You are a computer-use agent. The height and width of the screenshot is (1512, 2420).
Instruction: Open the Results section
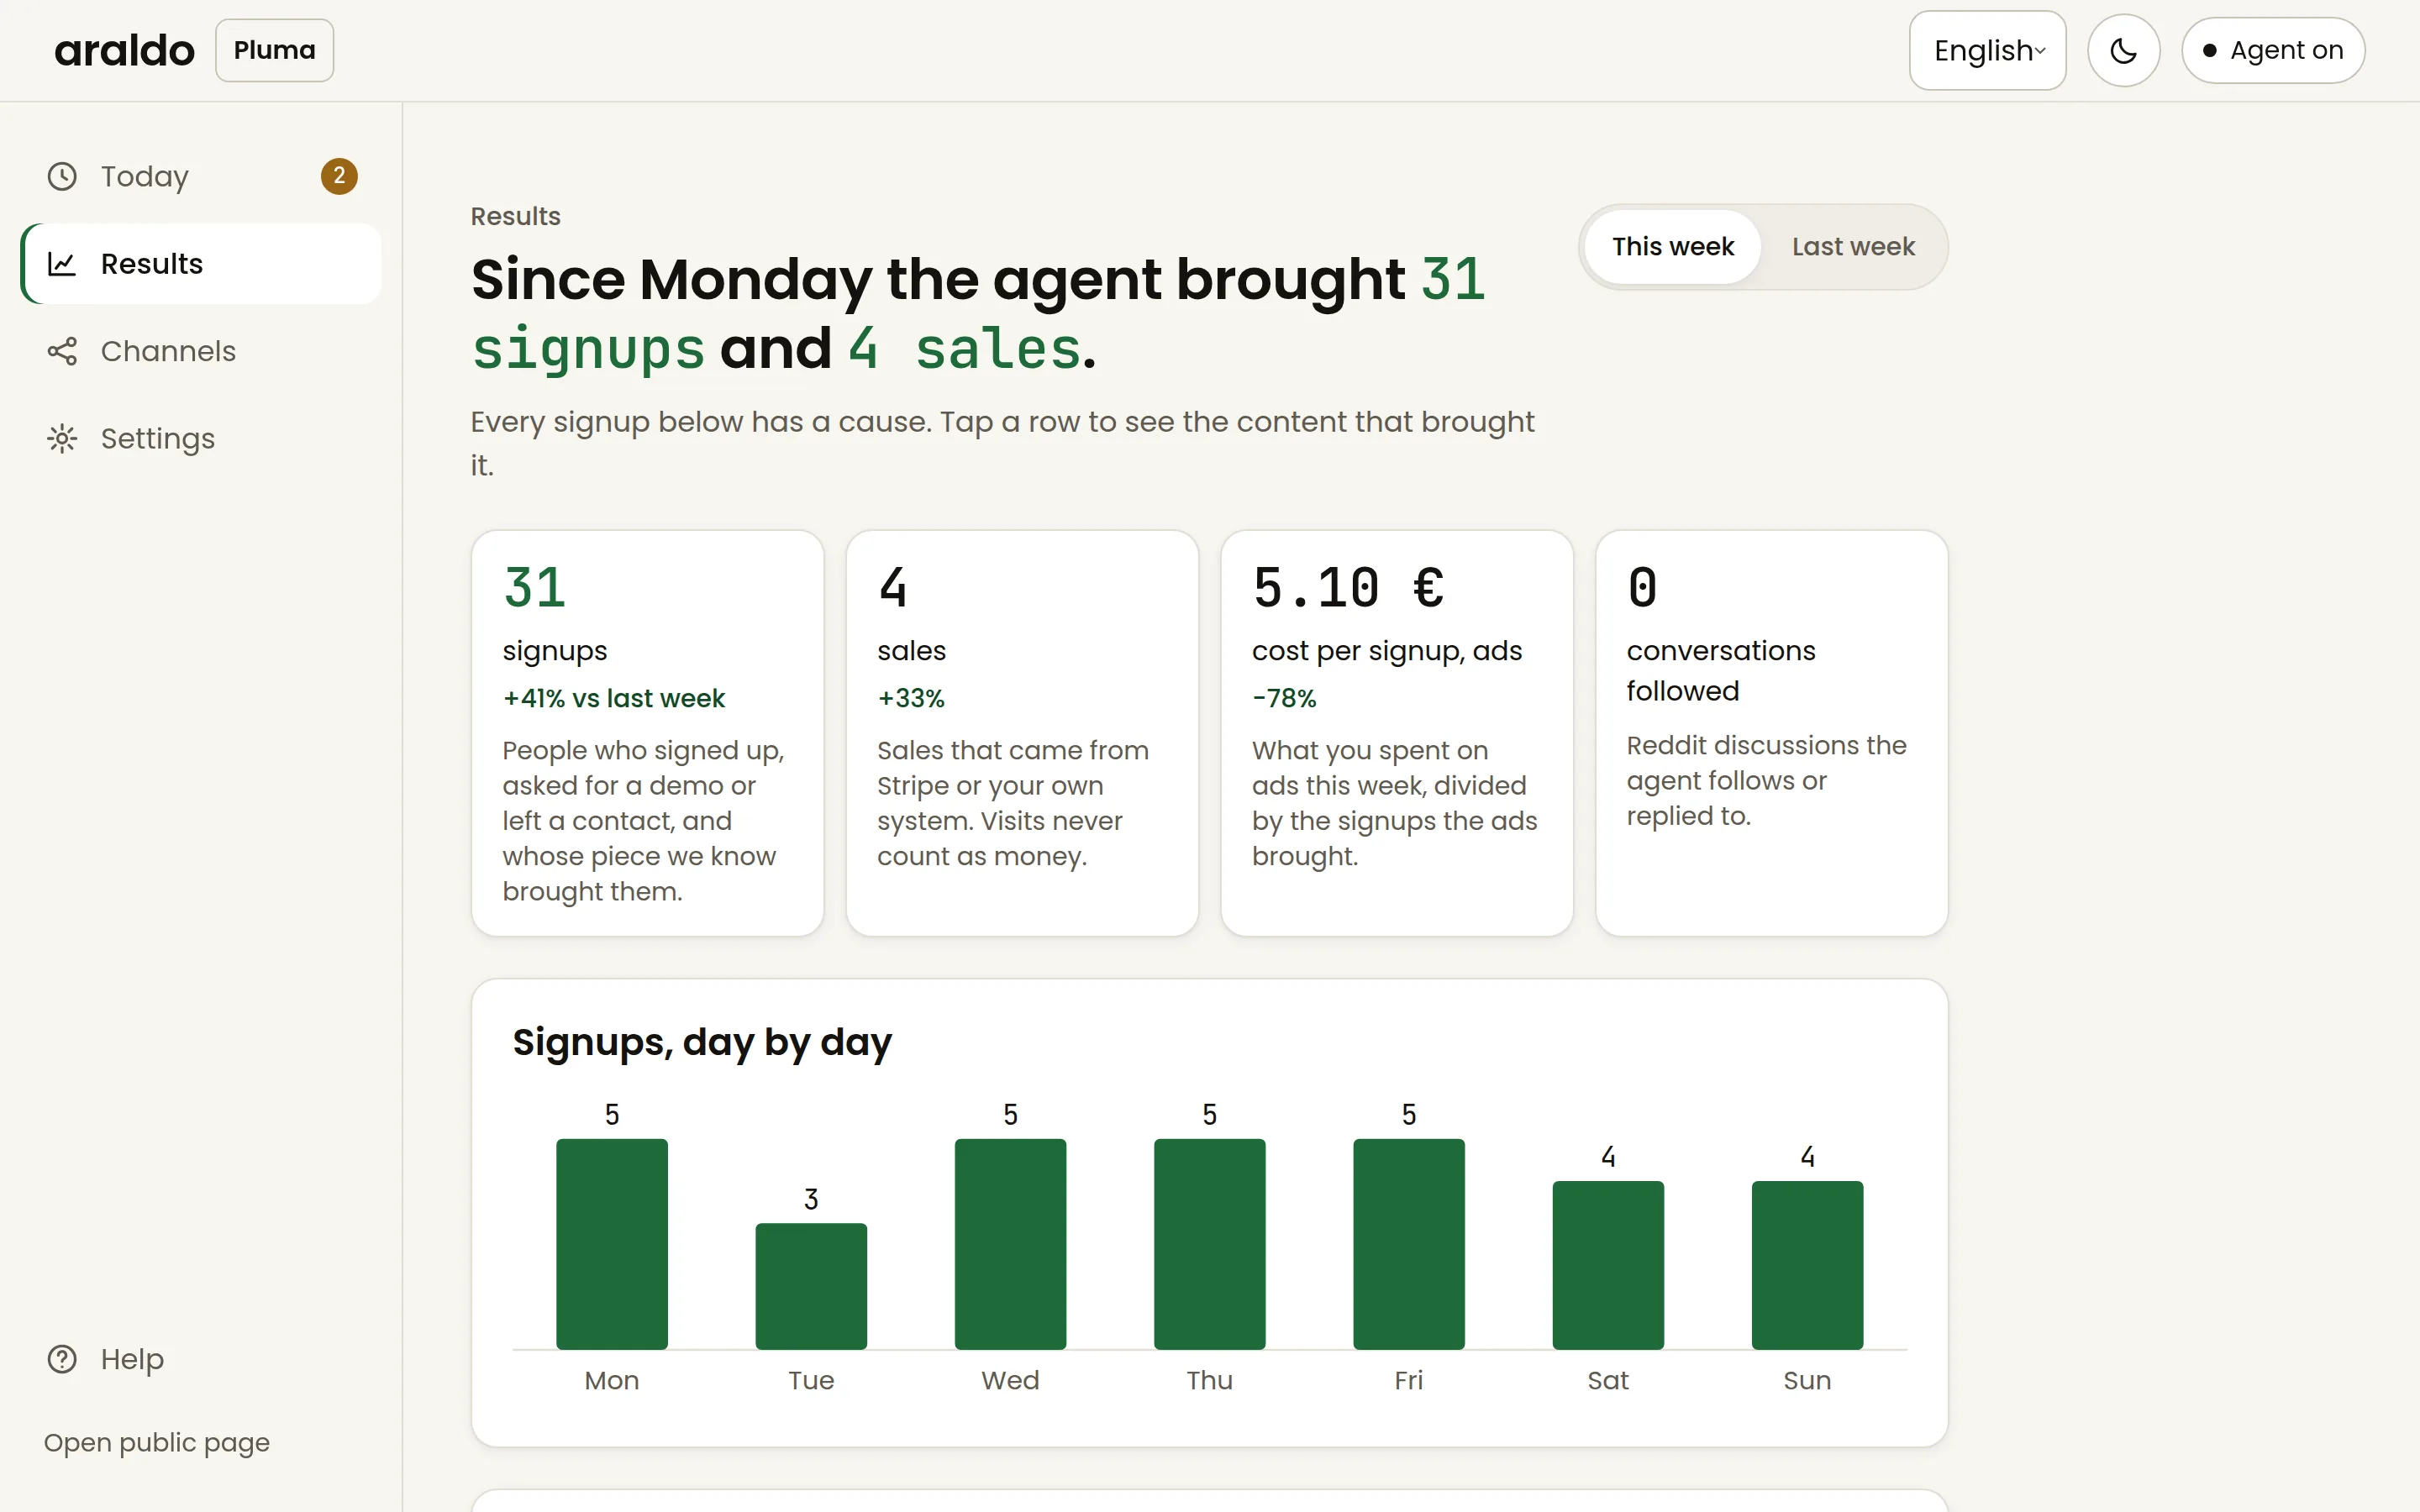(x=201, y=264)
